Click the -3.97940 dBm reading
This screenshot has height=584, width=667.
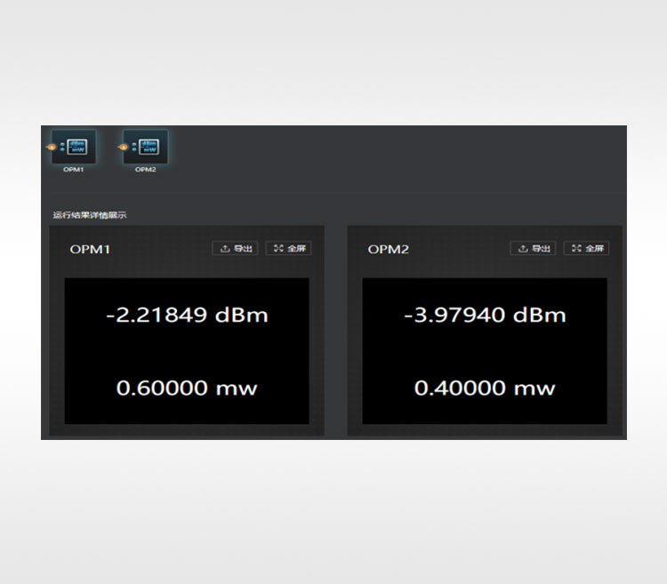[x=485, y=316]
